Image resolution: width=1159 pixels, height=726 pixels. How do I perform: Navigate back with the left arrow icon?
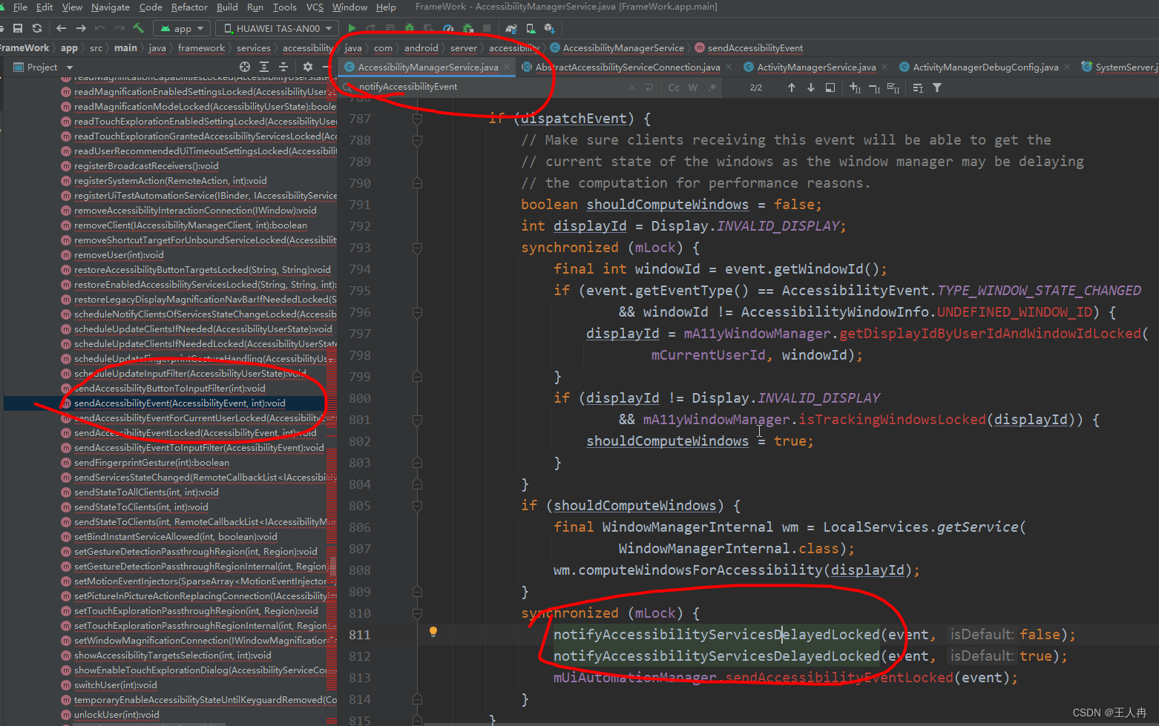point(62,28)
